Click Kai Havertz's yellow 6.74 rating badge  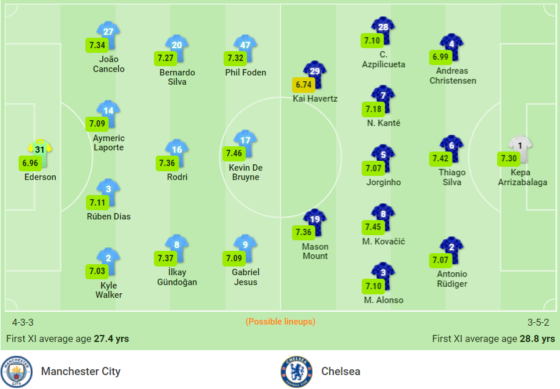pyautogui.click(x=304, y=85)
